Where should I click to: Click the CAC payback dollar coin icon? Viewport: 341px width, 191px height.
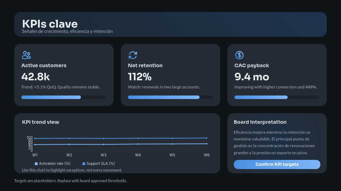pyautogui.click(x=239, y=55)
